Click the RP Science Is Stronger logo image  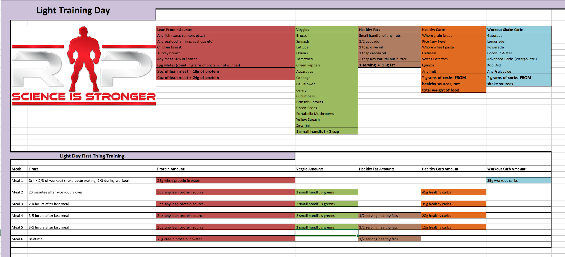point(84,66)
